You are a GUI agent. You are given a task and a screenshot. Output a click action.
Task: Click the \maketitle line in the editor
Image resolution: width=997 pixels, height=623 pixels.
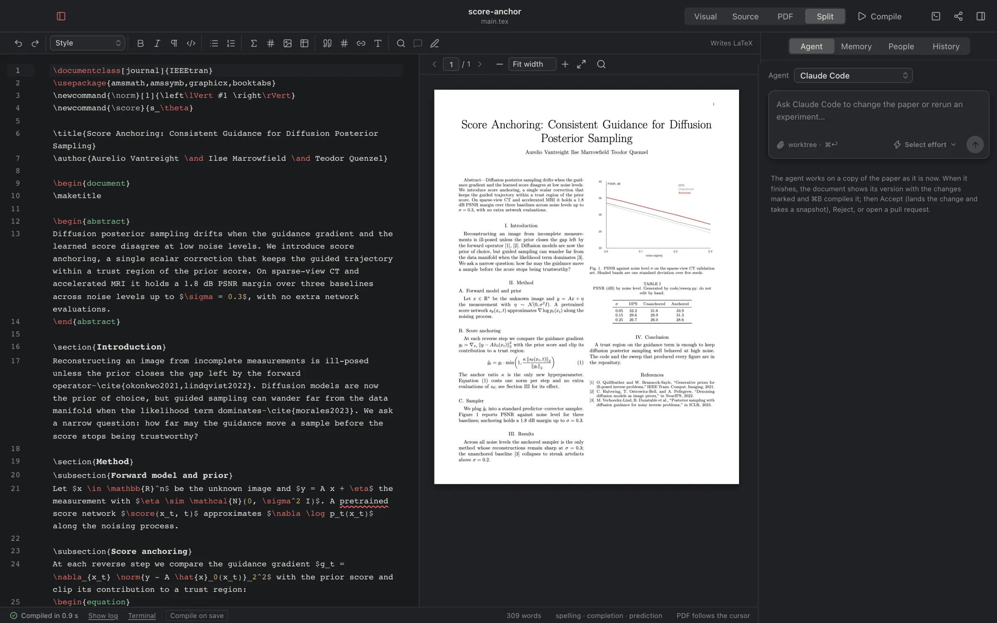(x=77, y=196)
